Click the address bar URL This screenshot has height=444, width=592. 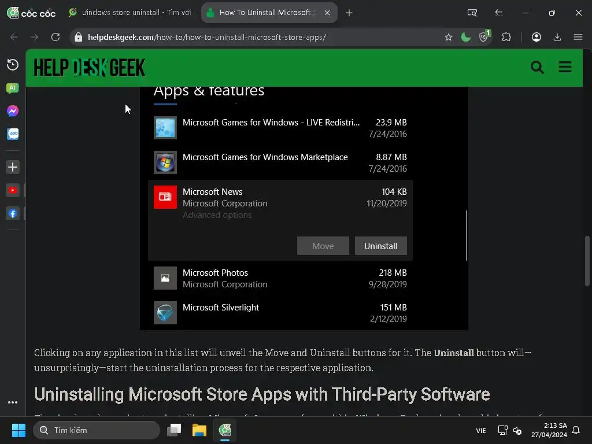click(206, 37)
